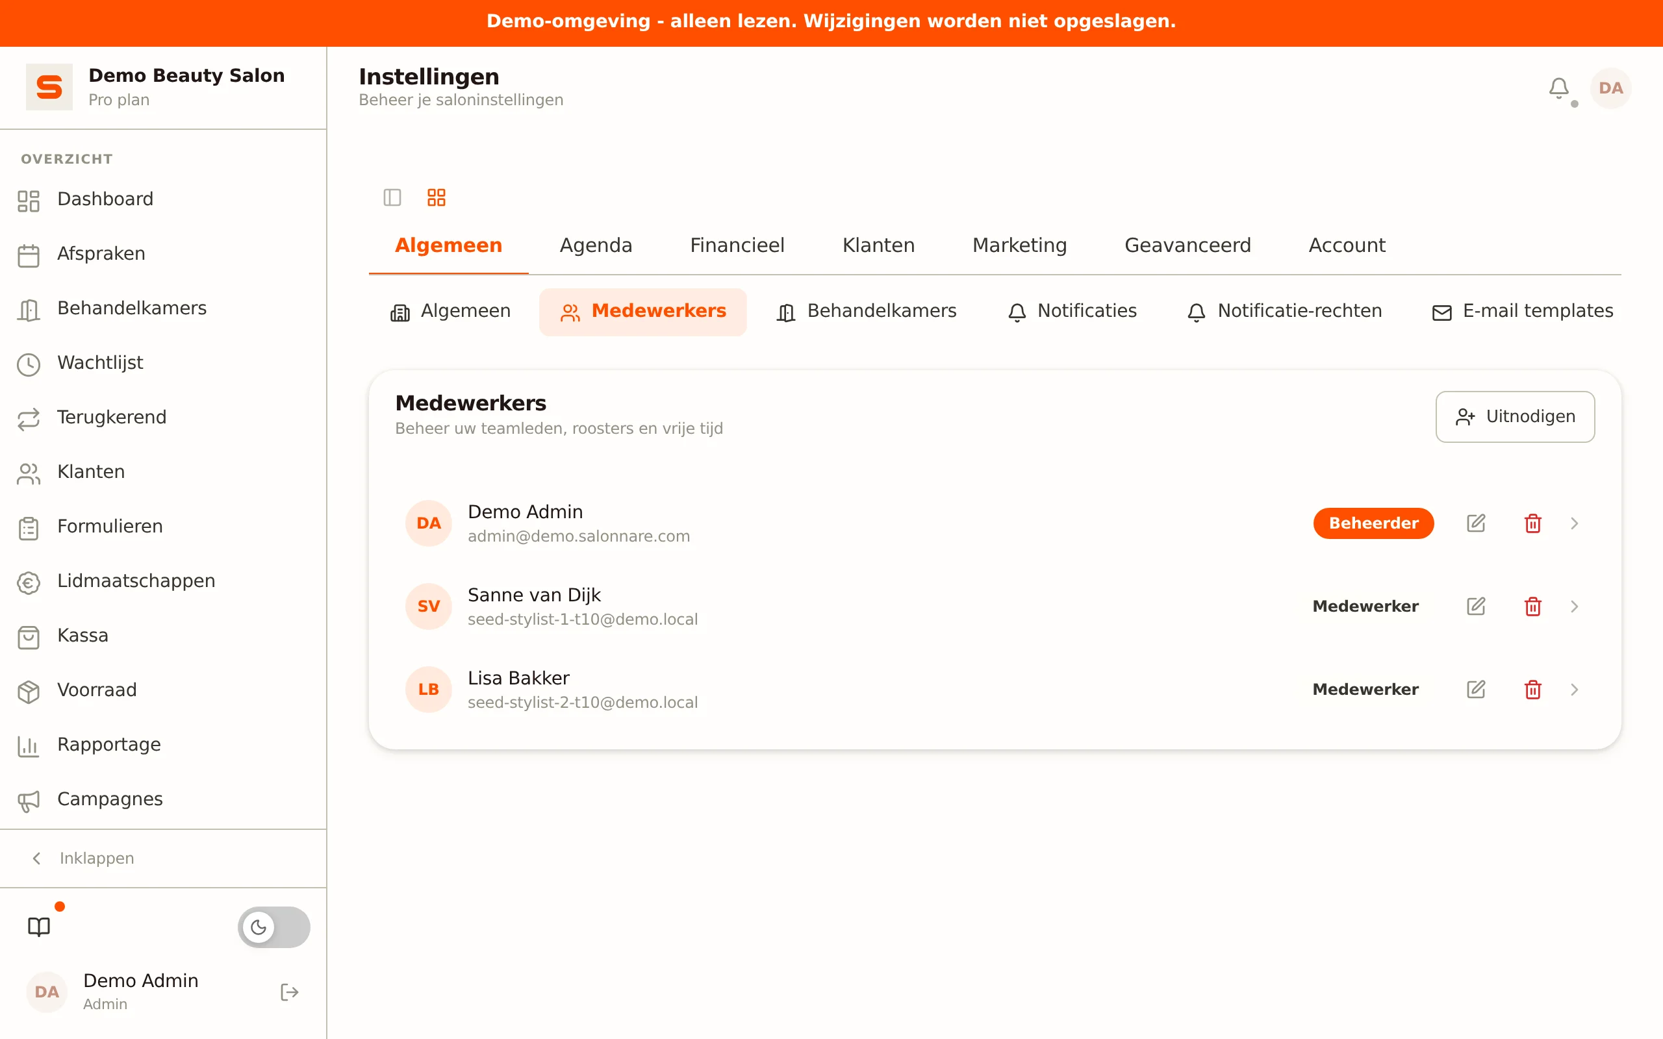1663x1039 pixels.
Task: Edit Lisa Bakker employee
Action: [x=1476, y=690]
